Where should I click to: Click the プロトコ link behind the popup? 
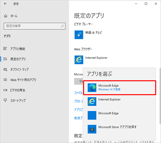pos(78,101)
